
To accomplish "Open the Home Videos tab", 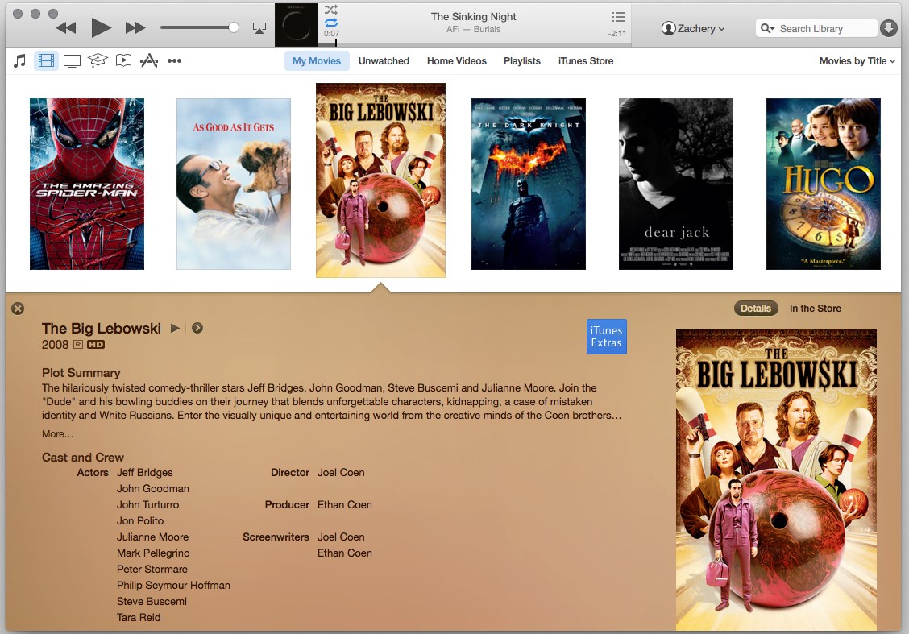I will click(457, 61).
